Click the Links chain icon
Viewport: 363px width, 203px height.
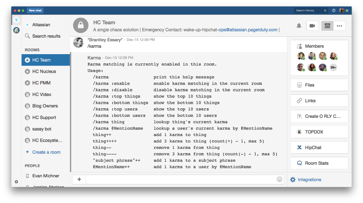tap(299, 101)
